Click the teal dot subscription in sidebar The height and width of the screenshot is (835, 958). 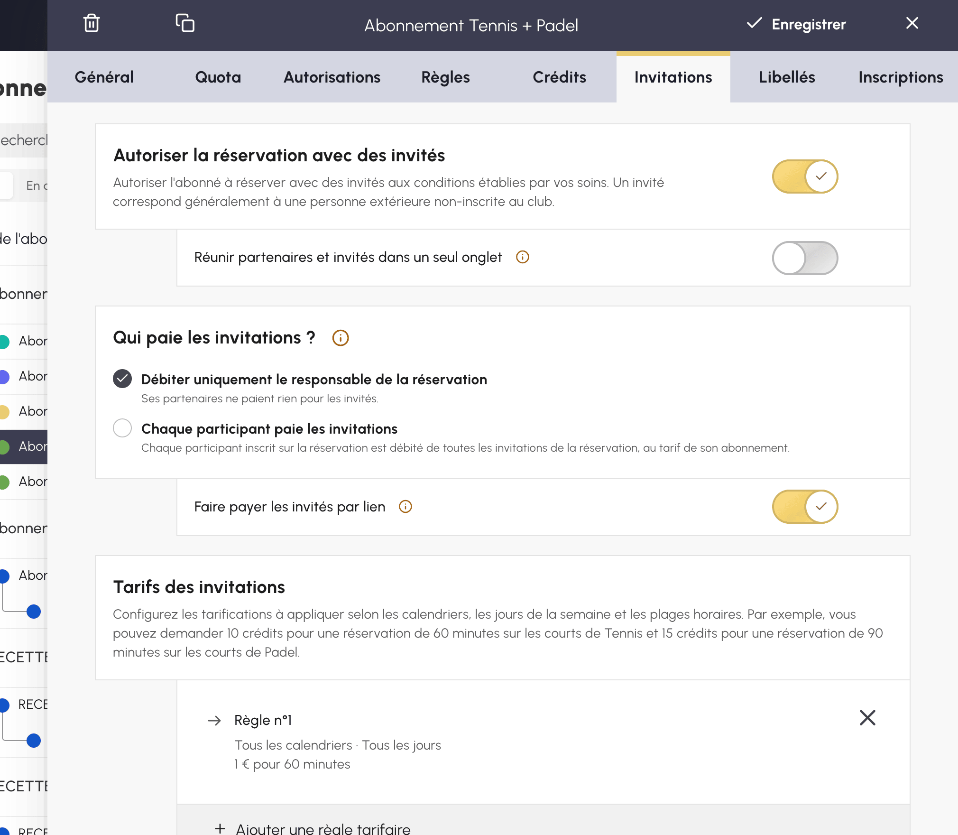pyautogui.click(x=4, y=342)
